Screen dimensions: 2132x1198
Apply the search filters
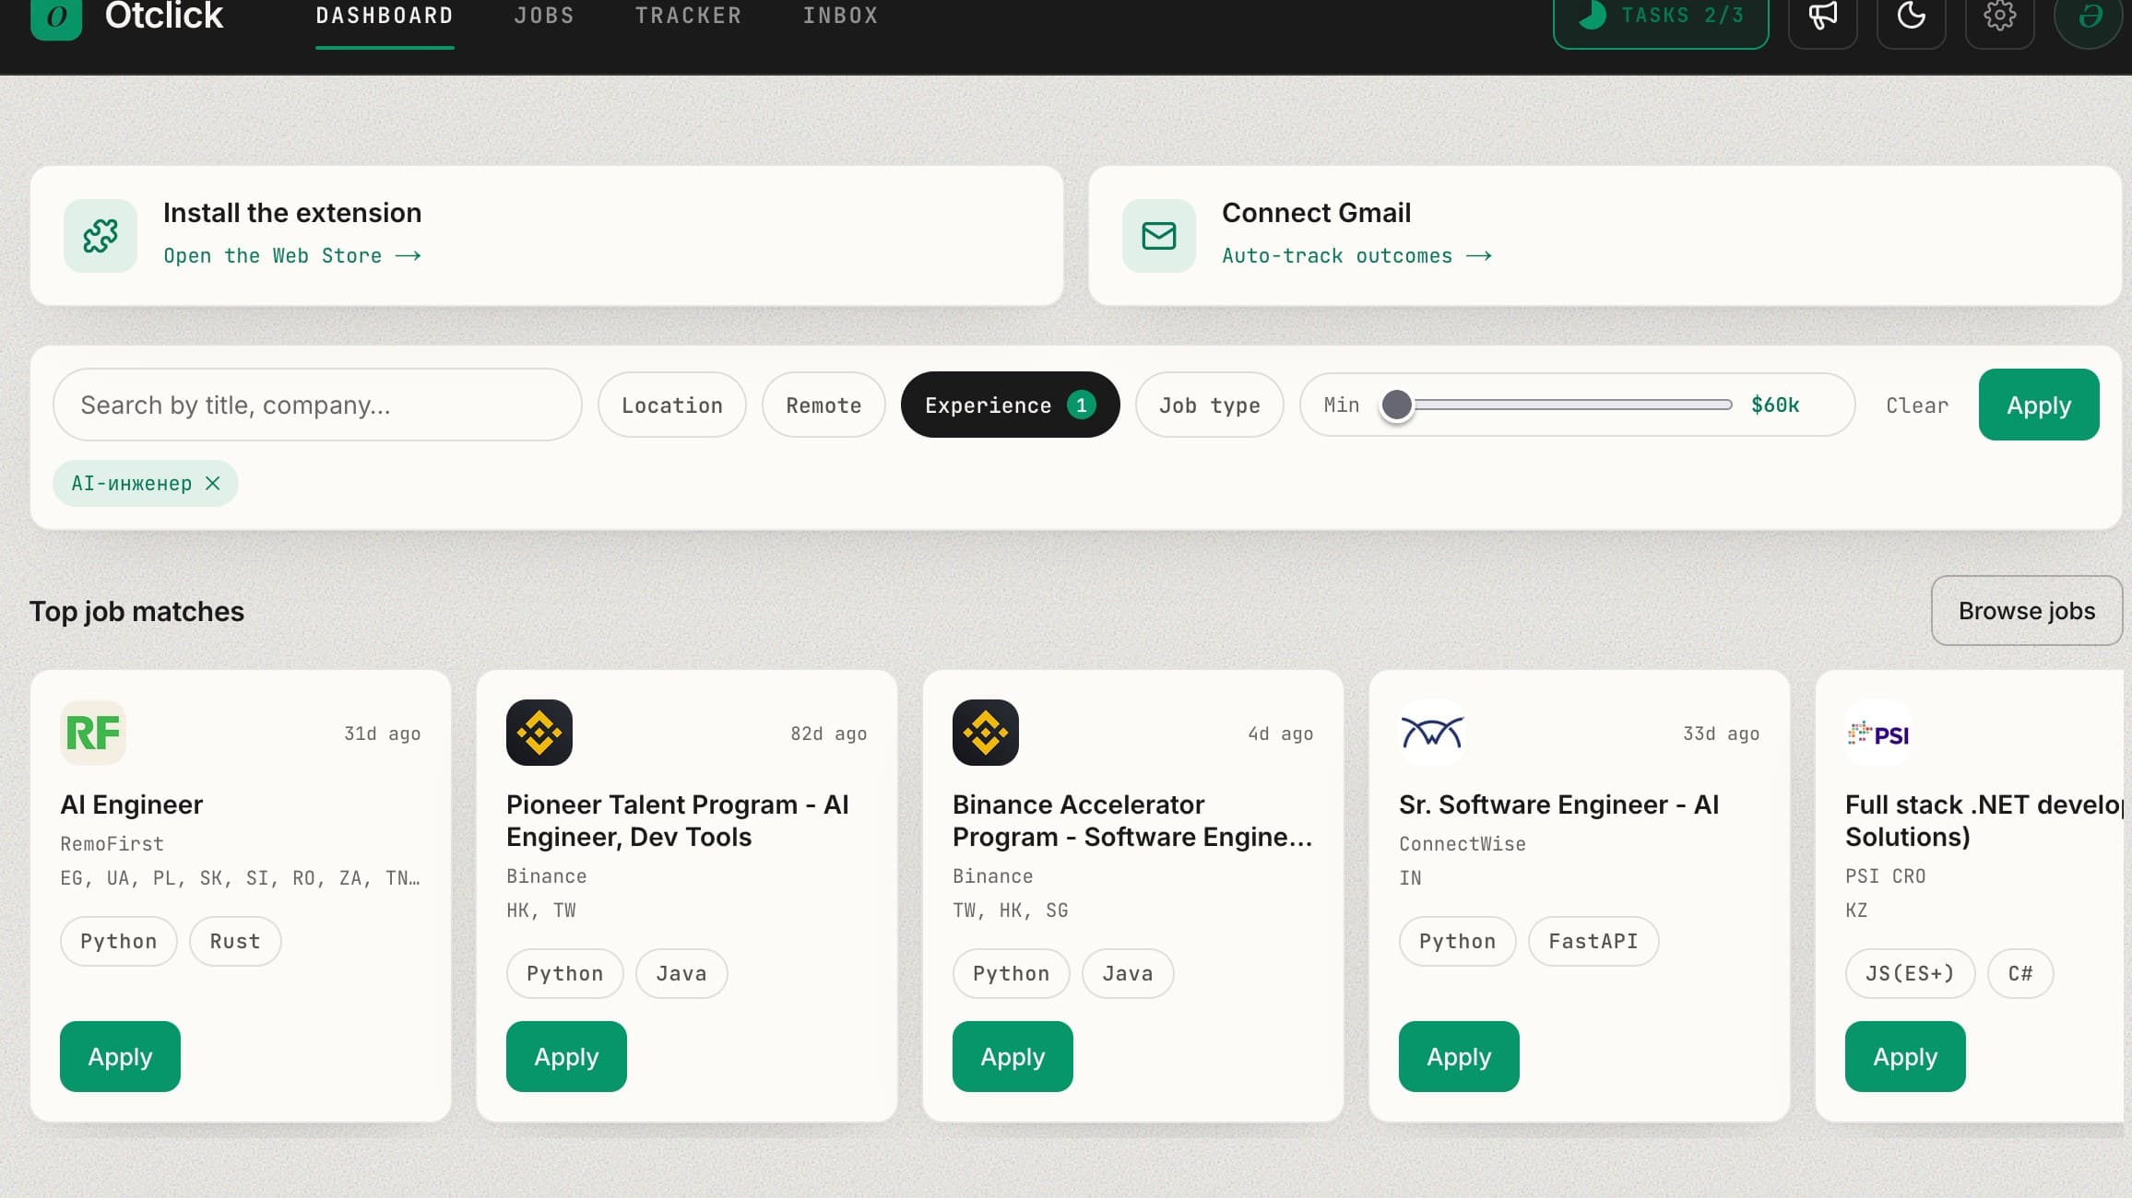click(2039, 405)
